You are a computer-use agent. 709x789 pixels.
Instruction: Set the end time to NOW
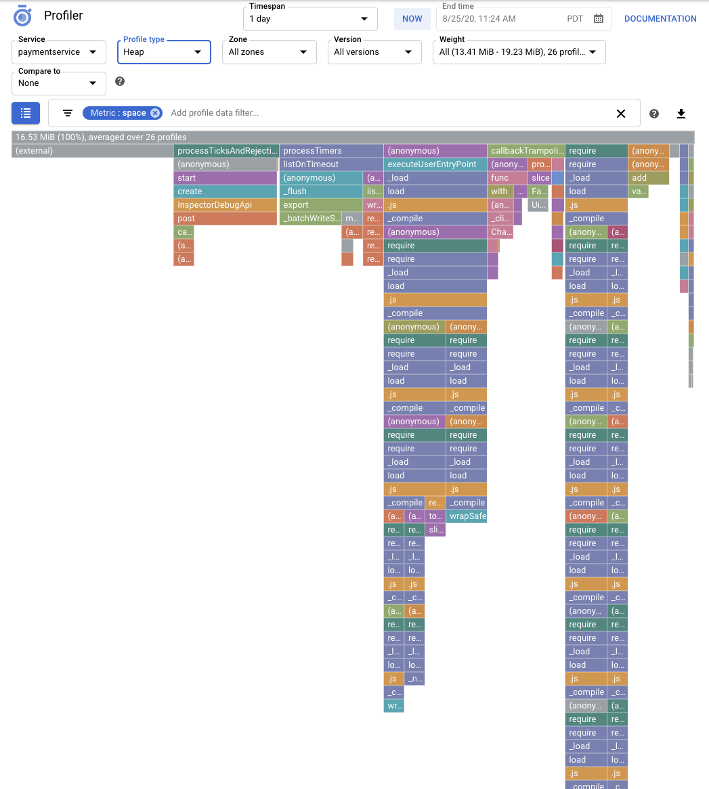coord(412,18)
